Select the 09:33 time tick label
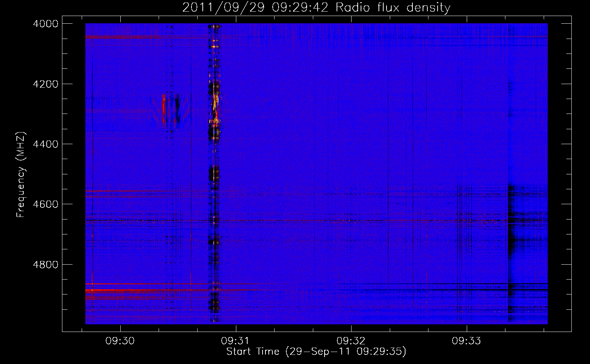This screenshot has width=590, height=364. coord(466,341)
